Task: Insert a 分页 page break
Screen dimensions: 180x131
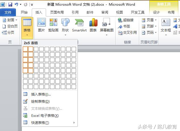Action: (x=8, y=33)
